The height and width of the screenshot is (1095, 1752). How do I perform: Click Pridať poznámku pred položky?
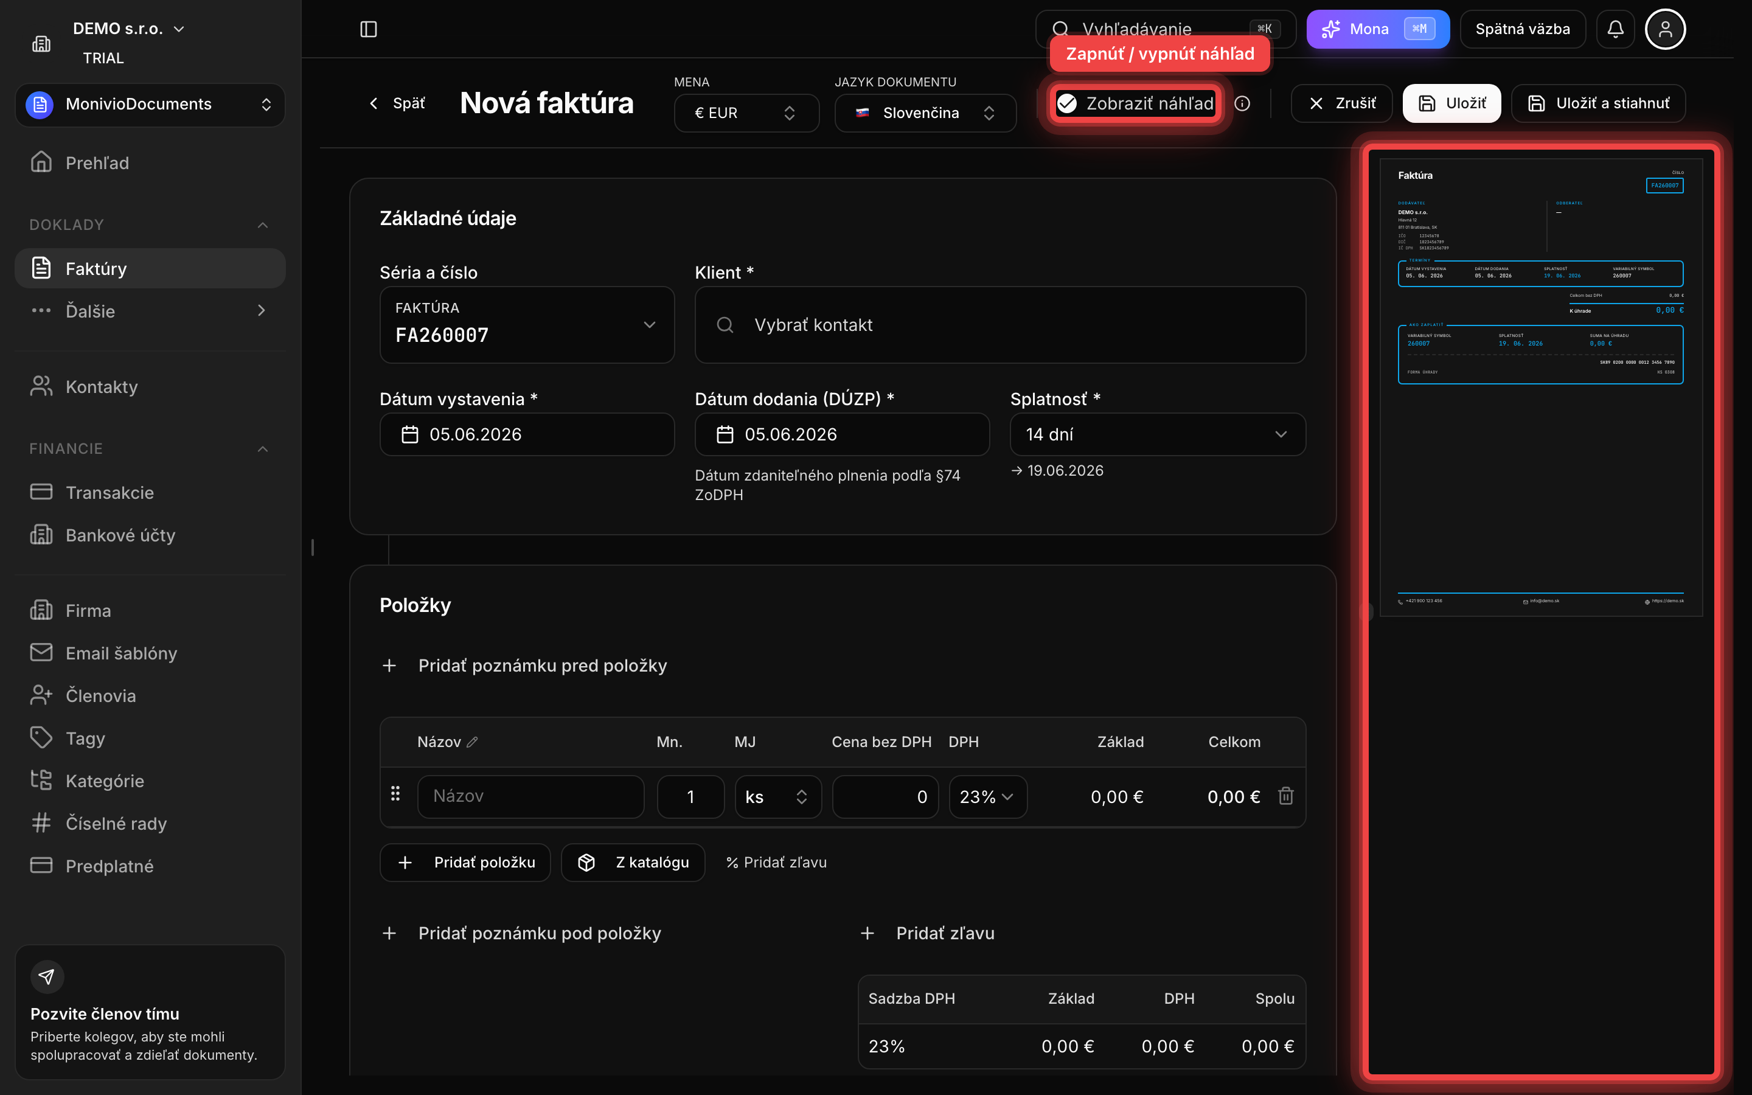[x=524, y=666]
